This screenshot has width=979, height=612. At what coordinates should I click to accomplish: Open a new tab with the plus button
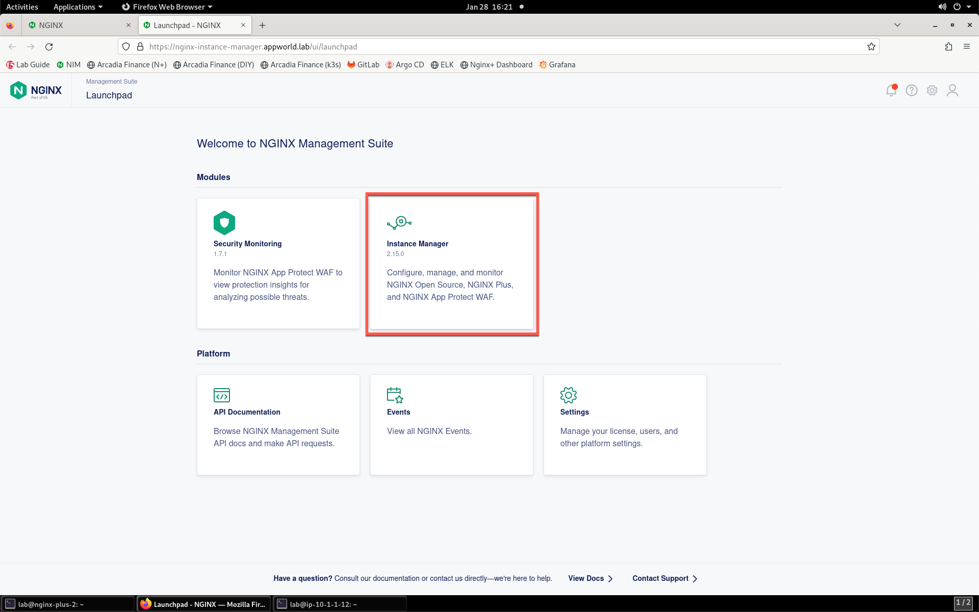coord(262,25)
